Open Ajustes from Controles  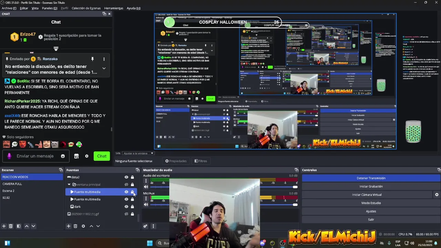point(371,211)
